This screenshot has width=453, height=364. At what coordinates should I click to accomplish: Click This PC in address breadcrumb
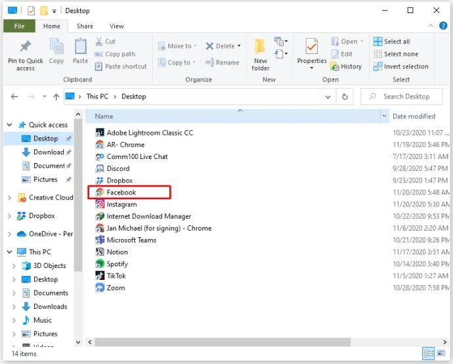pyautogui.click(x=97, y=97)
